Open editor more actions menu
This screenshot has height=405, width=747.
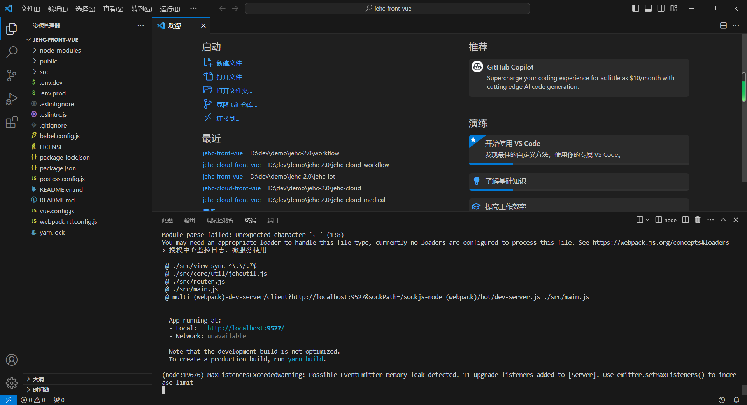click(736, 26)
